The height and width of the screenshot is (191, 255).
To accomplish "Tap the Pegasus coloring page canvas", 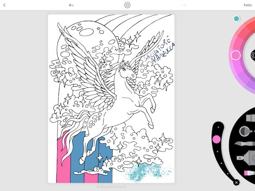I will click(x=111, y=99).
